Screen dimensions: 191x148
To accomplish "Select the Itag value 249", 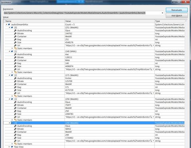I will (67, 135).
